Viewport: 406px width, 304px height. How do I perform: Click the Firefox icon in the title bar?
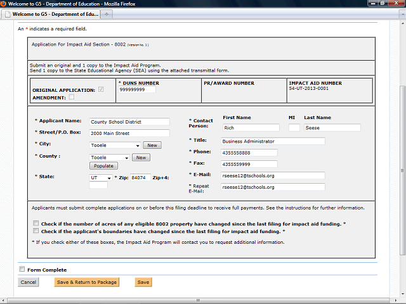(x=4, y=4)
